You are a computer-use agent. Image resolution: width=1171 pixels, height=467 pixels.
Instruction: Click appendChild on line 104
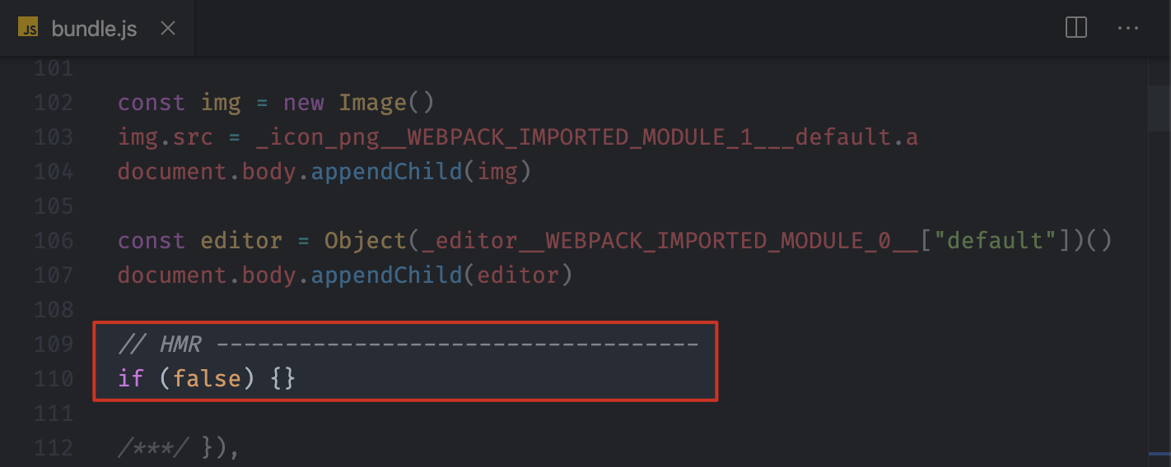pos(386,172)
